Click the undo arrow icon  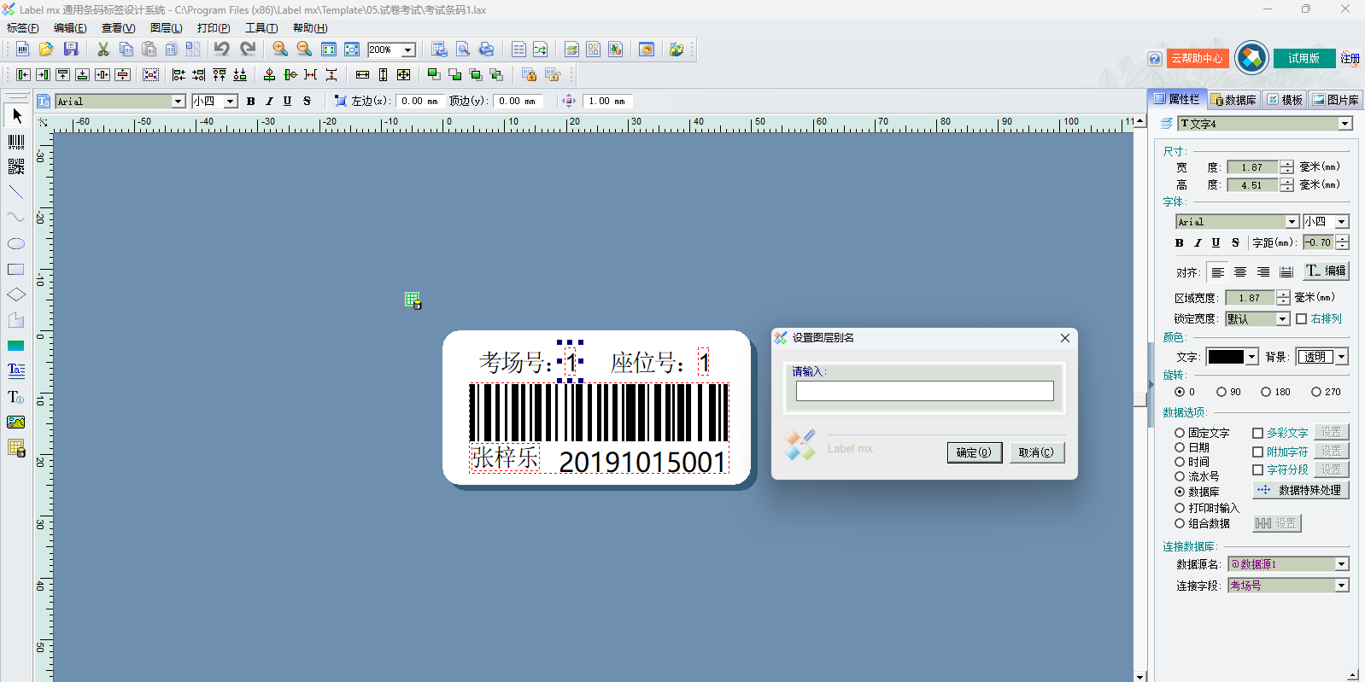tap(221, 50)
